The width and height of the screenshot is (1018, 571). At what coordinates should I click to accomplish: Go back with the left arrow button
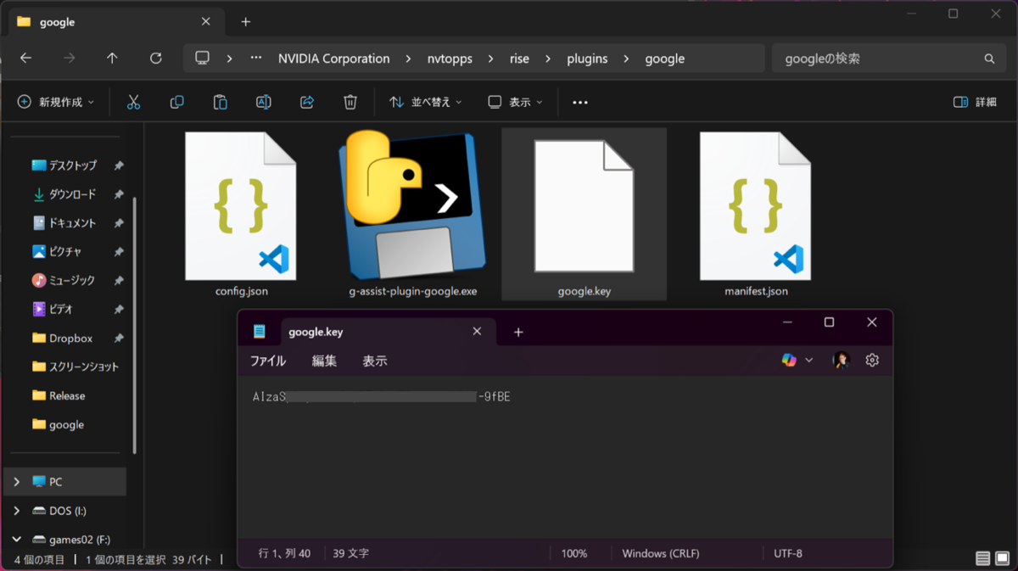coord(25,59)
